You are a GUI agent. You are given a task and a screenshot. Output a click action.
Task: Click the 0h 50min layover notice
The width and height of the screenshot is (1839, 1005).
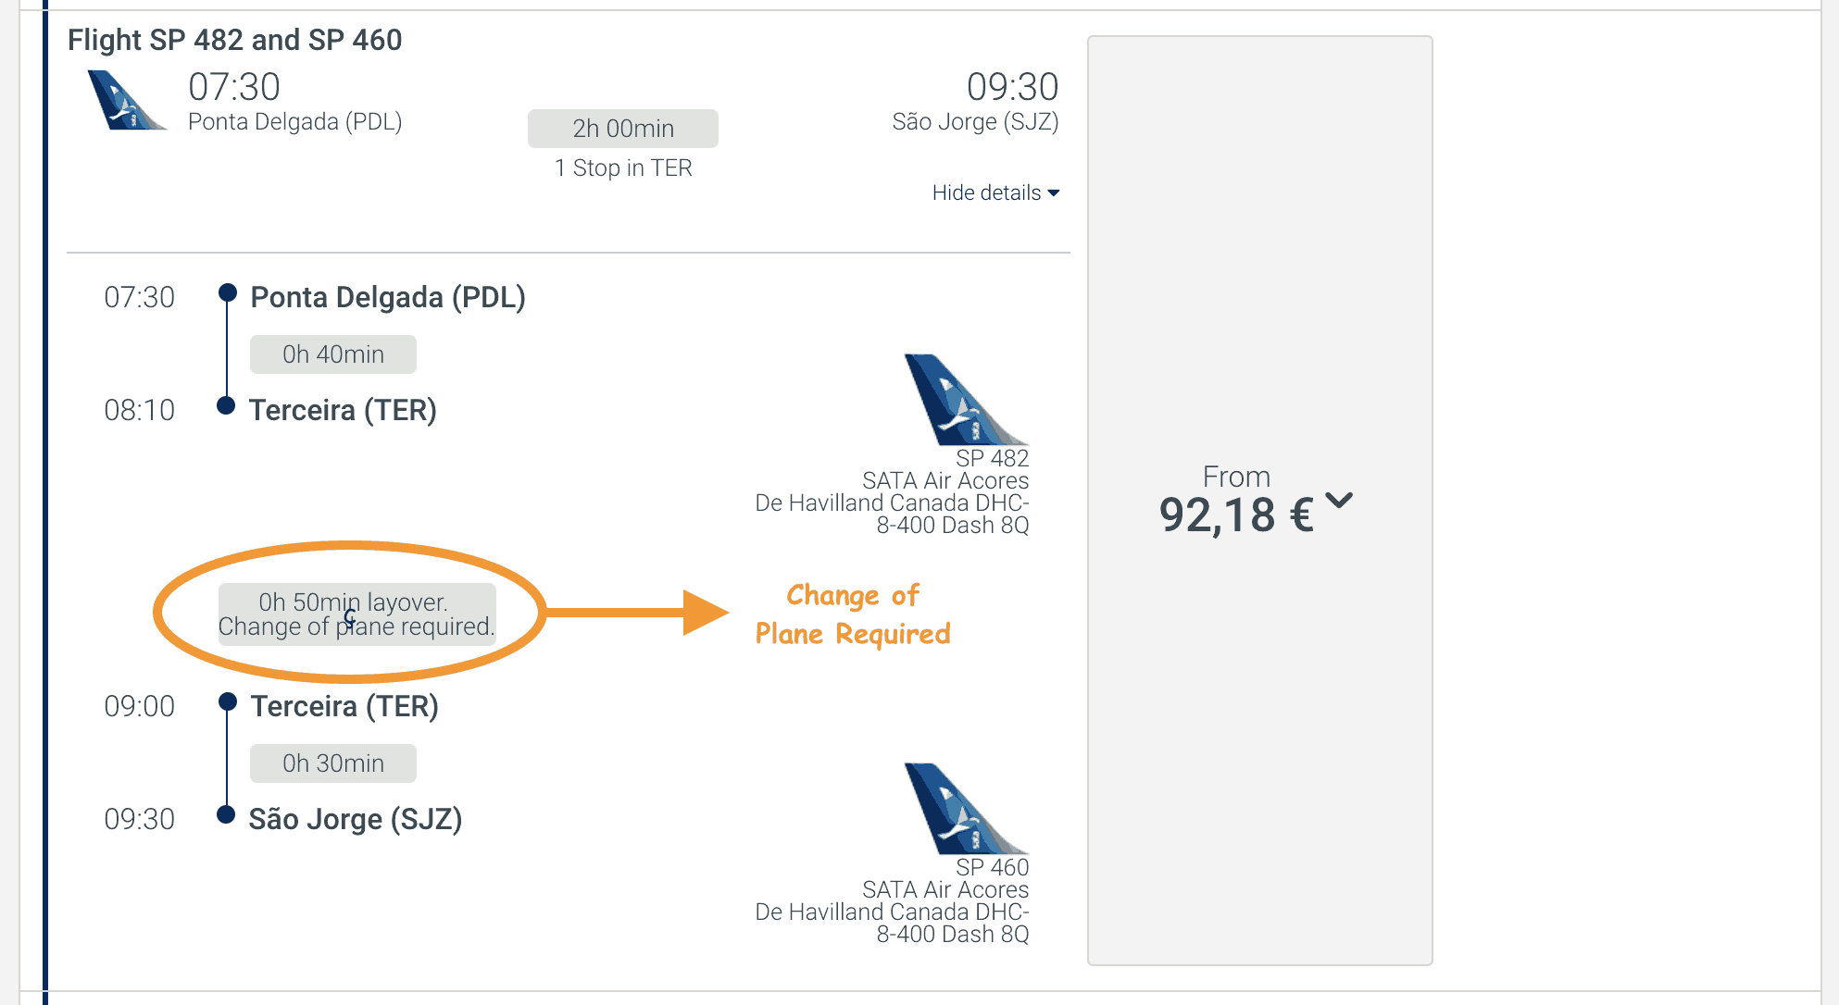357,614
